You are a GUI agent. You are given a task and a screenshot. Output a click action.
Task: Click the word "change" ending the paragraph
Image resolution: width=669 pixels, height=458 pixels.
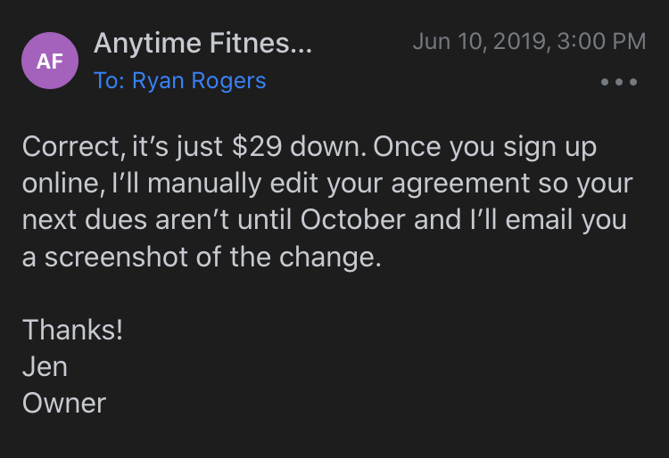tap(340, 257)
